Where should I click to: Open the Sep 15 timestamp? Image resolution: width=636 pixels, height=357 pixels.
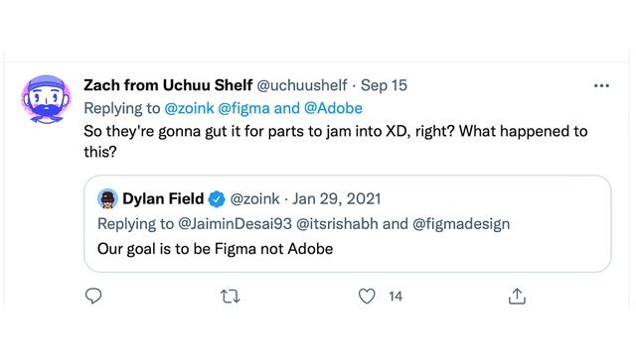pyautogui.click(x=384, y=85)
